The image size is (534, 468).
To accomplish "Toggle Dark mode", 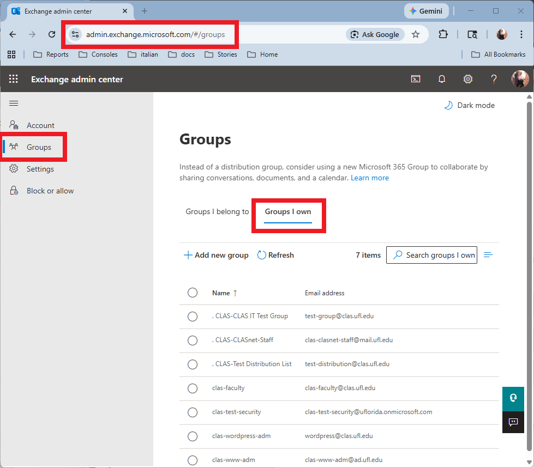I will tap(470, 106).
